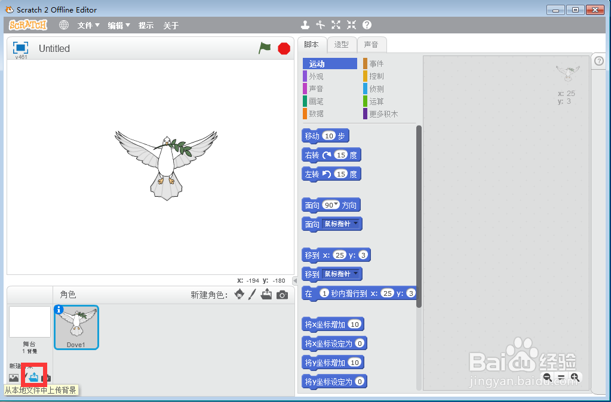
Task: Switch stage to full screen mode
Action: (x=21, y=48)
